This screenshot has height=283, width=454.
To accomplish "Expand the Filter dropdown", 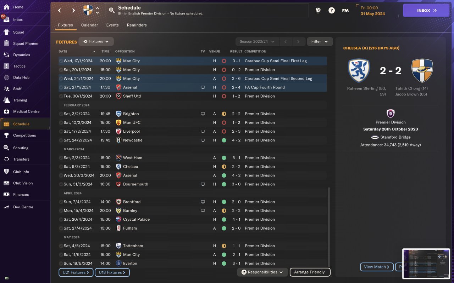I will pyautogui.click(x=320, y=42).
